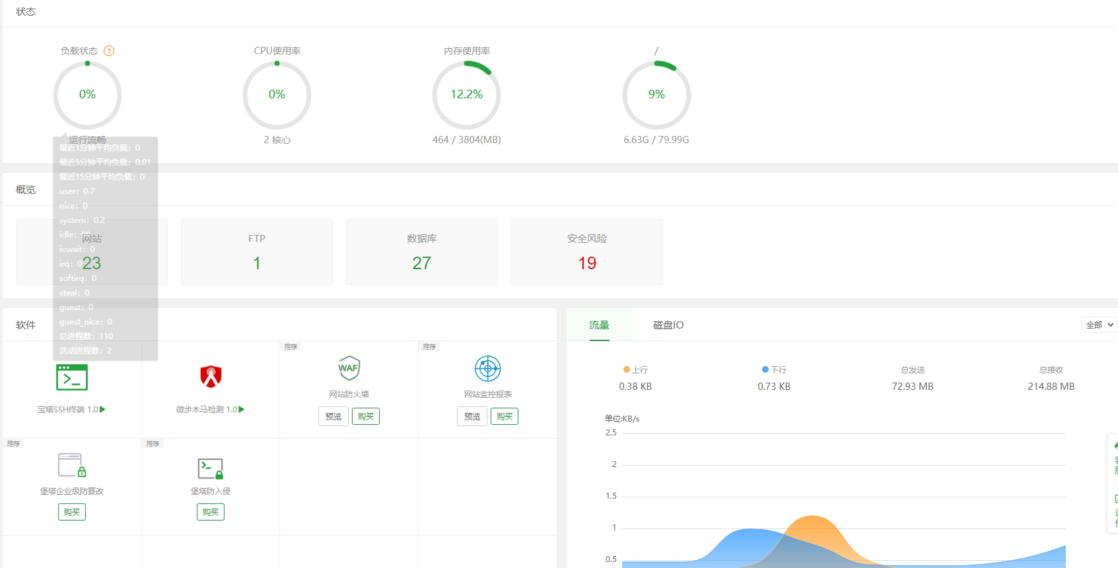Click the disk usage 9% gauge
1118x568 pixels.
click(656, 95)
